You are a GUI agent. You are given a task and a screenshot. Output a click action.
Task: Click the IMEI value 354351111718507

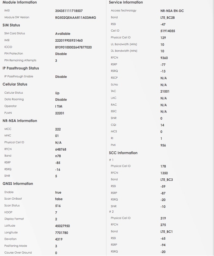(69, 11)
